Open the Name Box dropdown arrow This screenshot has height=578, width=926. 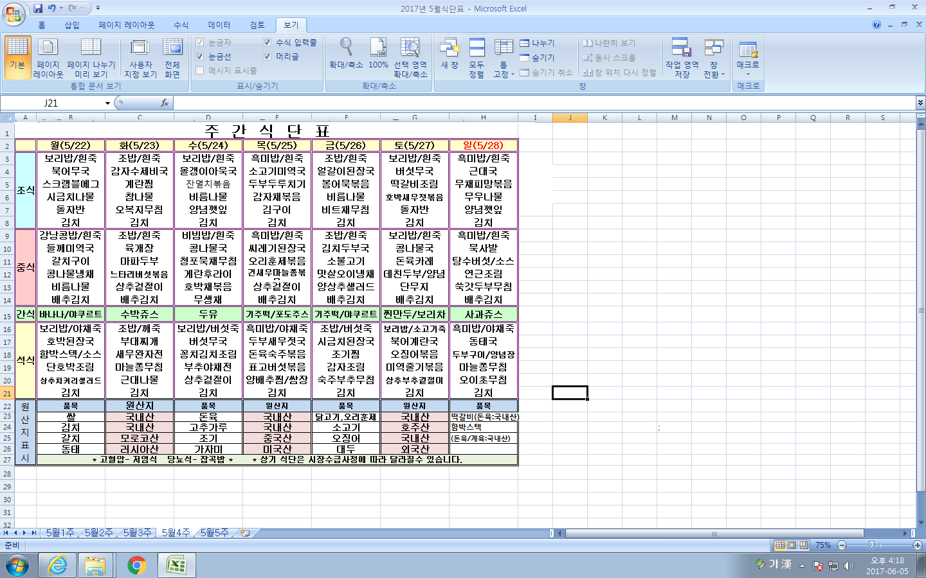click(x=107, y=103)
